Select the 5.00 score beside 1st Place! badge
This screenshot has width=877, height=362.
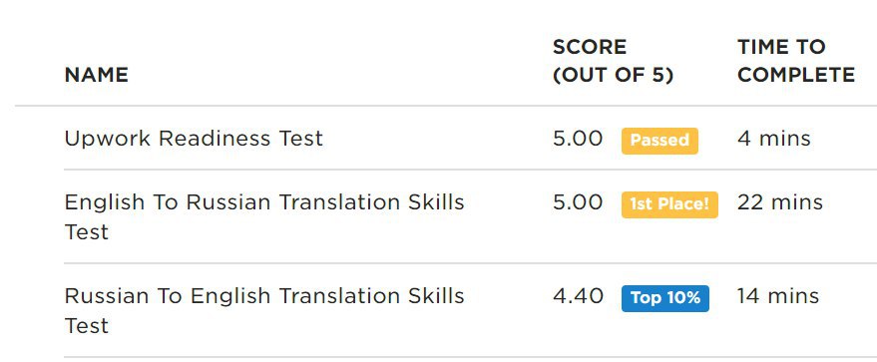click(x=578, y=202)
